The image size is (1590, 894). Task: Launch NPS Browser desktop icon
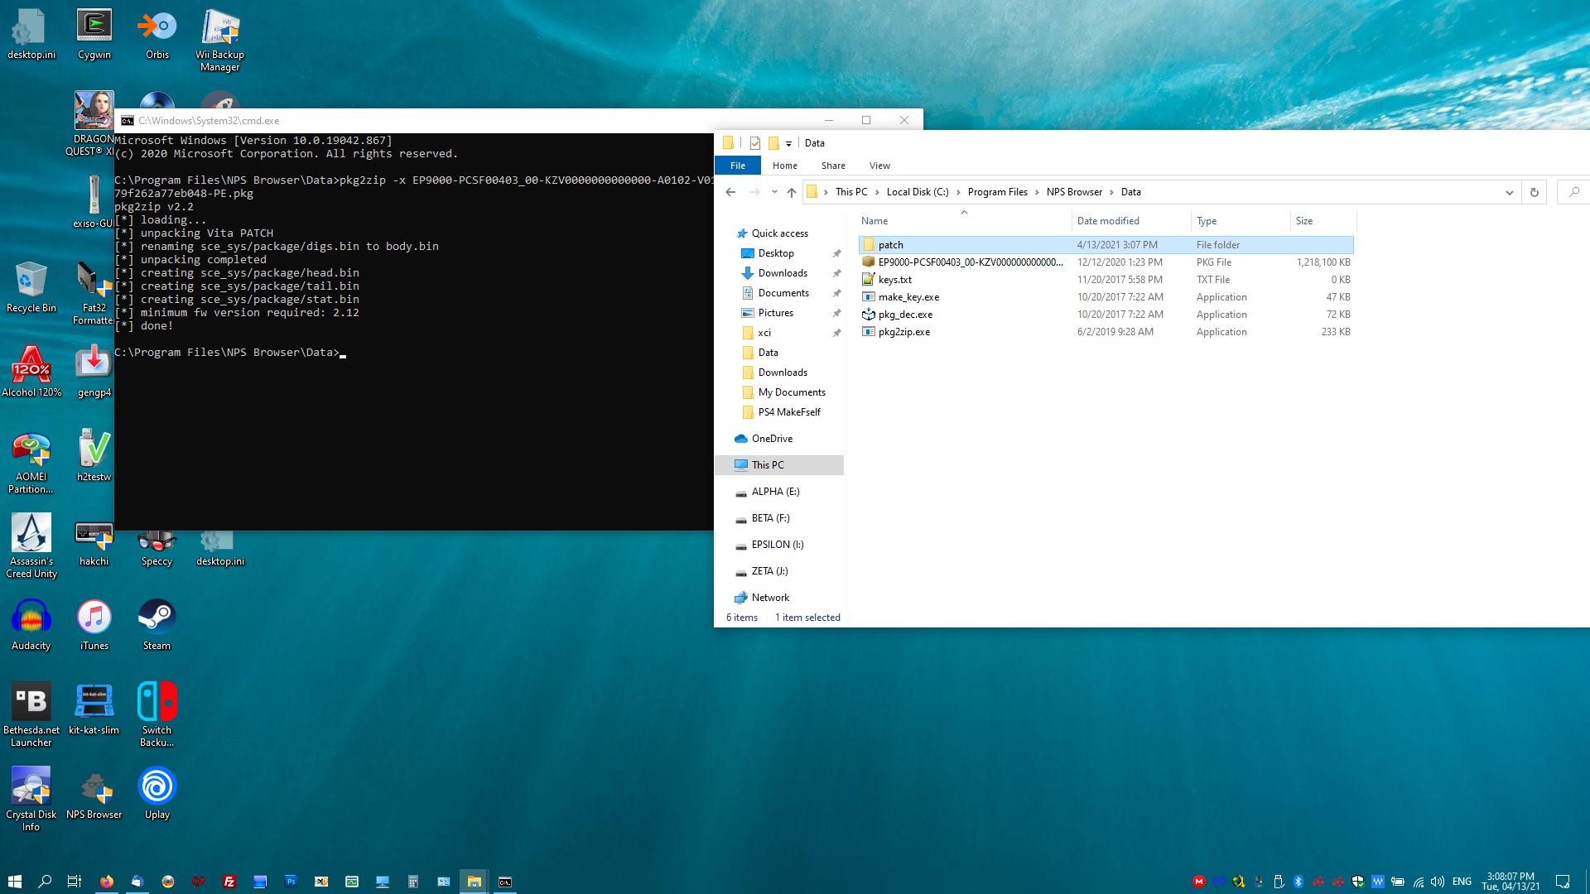94,794
